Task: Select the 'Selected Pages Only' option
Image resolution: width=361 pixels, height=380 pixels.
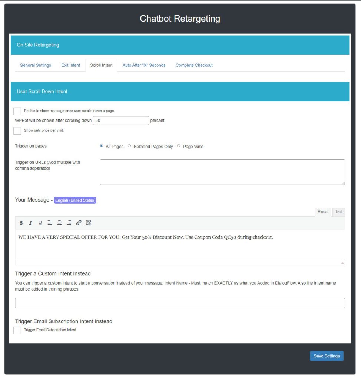Action: click(129, 146)
